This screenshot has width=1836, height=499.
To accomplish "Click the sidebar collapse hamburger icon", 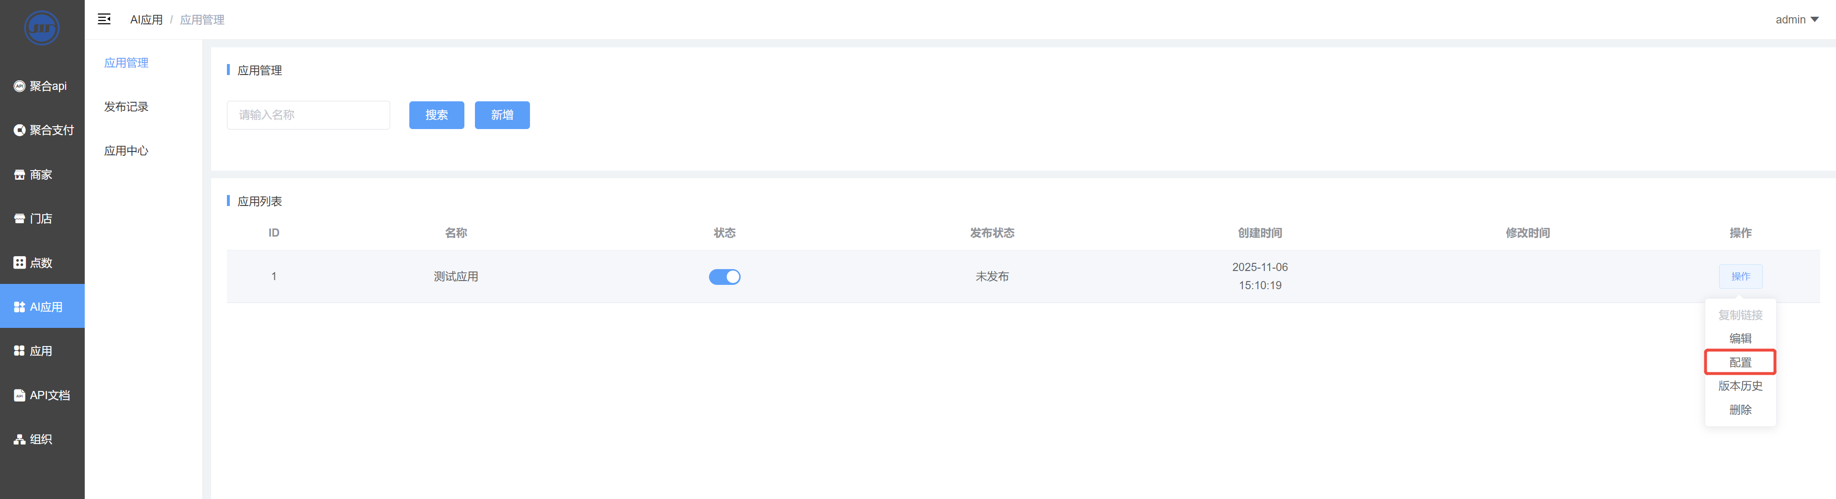I will click(104, 19).
